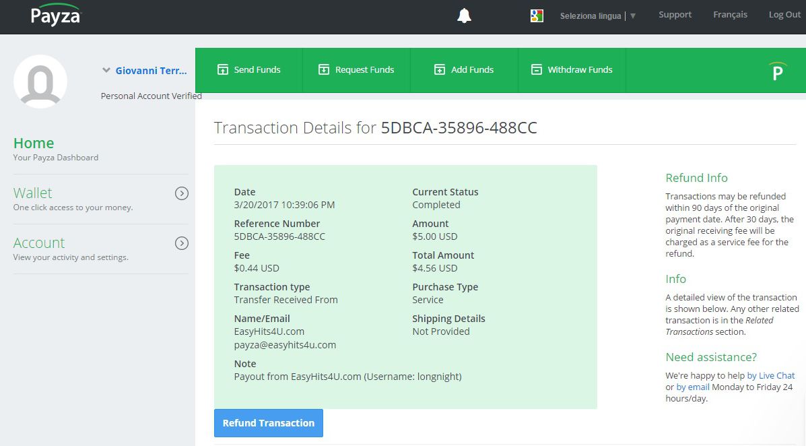Go to Home dashboard

pyautogui.click(x=34, y=143)
